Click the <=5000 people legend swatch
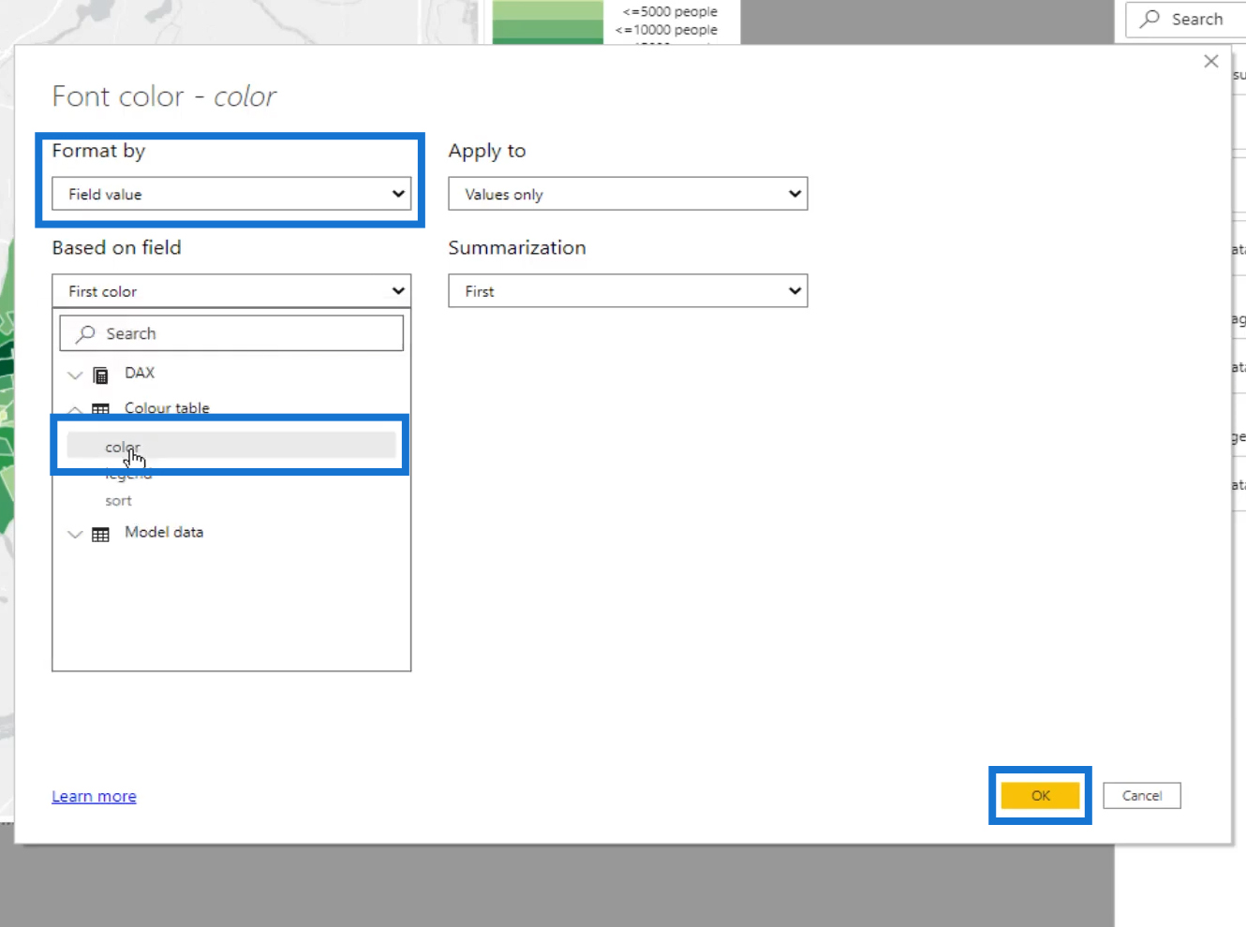Viewport: 1246px width, 927px height. pyautogui.click(x=548, y=10)
